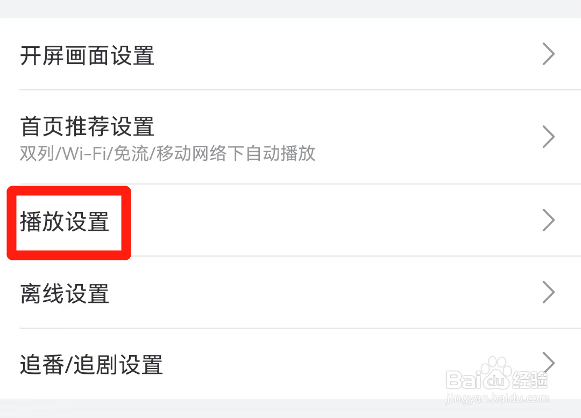Expand 首页推荐设置 using its right arrow
The width and height of the screenshot is (581, 418).
tap(548, 137)
